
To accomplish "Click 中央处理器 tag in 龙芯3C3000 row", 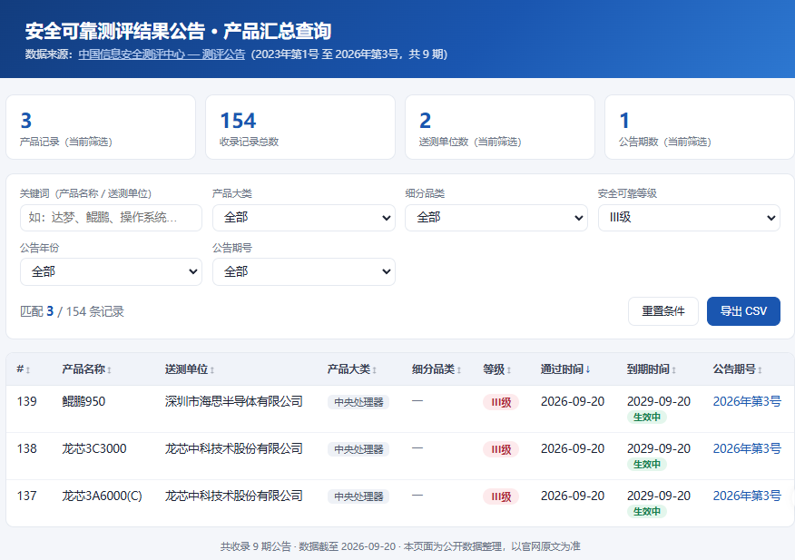I will click(x=358, y=449).
